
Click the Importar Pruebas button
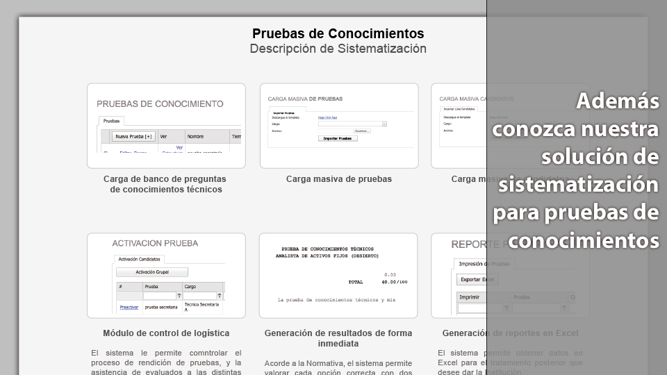click(x=339, y=138)
